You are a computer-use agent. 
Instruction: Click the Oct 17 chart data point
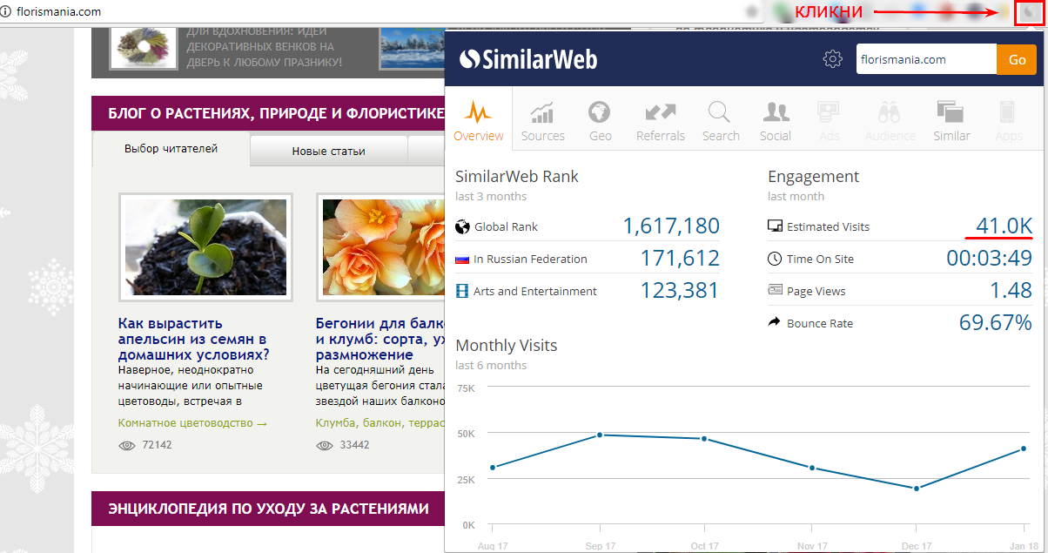[705, 439]
